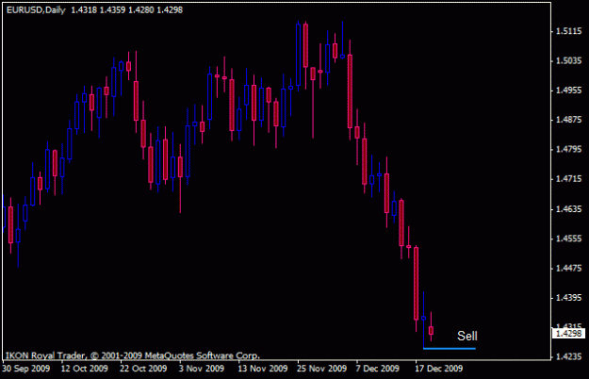
Task: Click the 1.5115 price scale label
Action: [568, 31]
